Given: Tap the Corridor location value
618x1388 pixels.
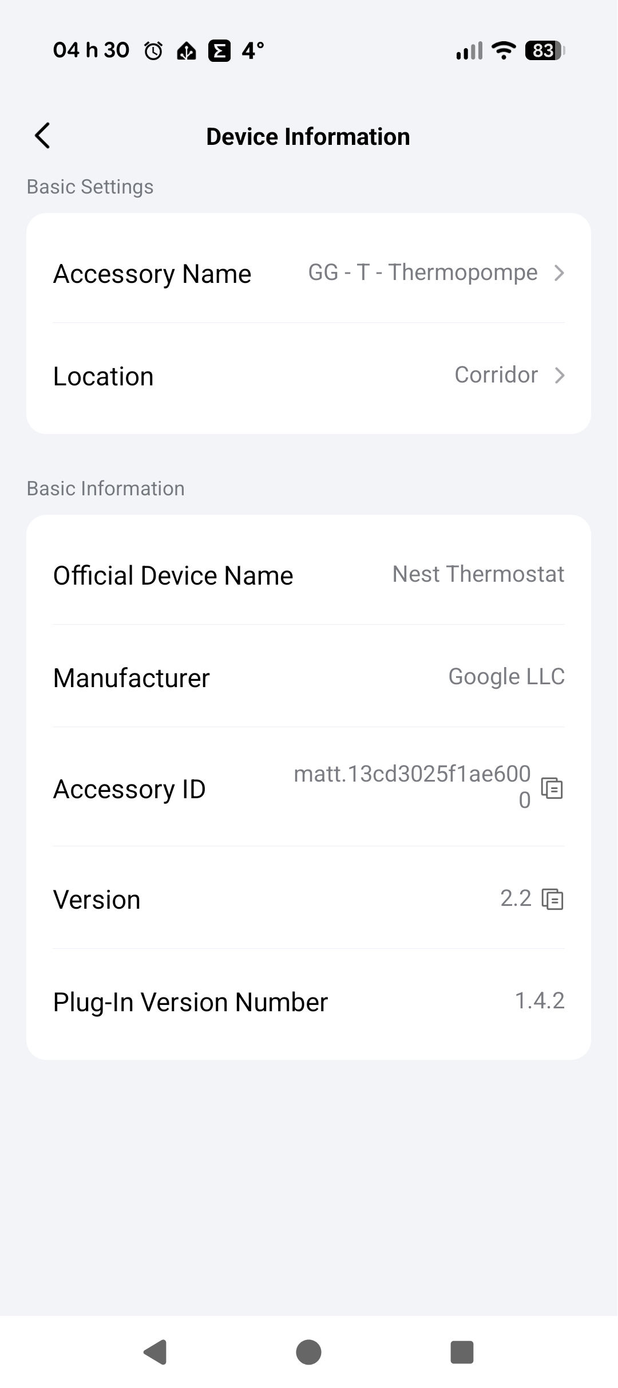Looking at the screenshot, I should pos(496,375).
